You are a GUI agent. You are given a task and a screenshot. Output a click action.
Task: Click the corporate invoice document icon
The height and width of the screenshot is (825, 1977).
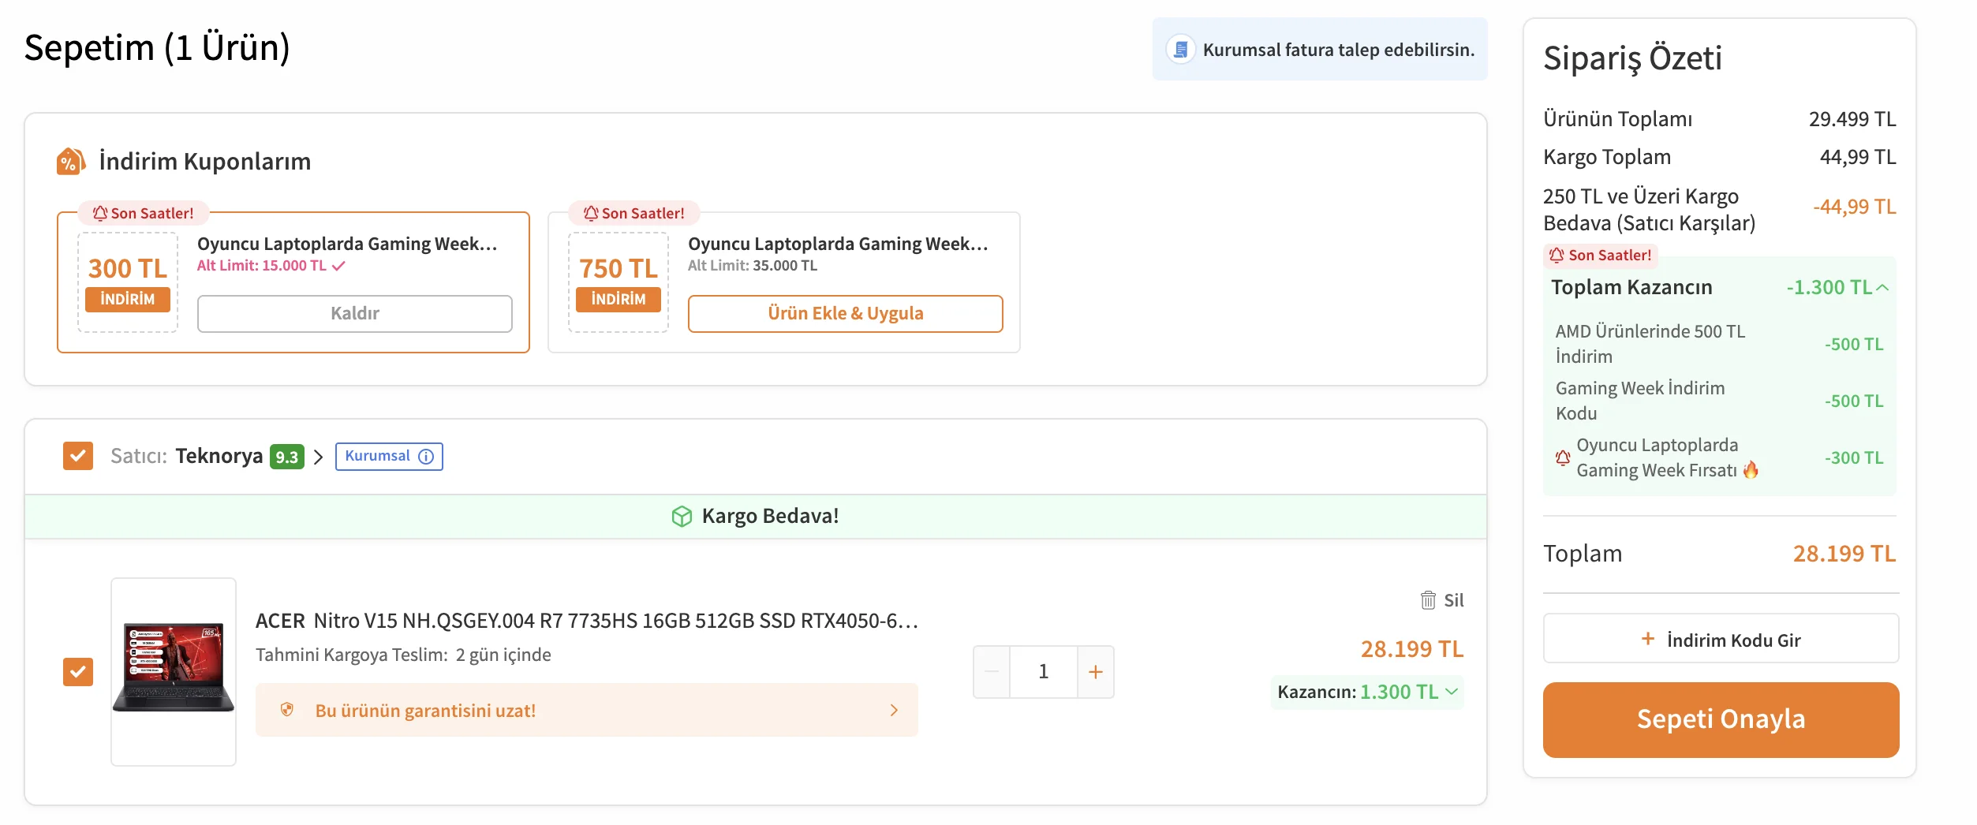[1180, 50]
